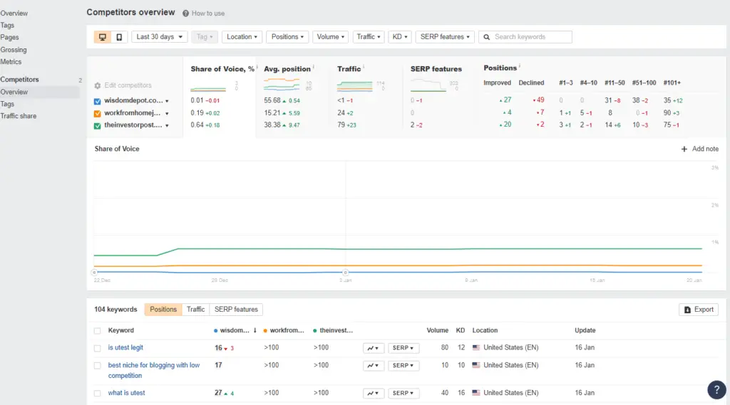Open the Last 30 days dropdown

(x=159, y=37)
